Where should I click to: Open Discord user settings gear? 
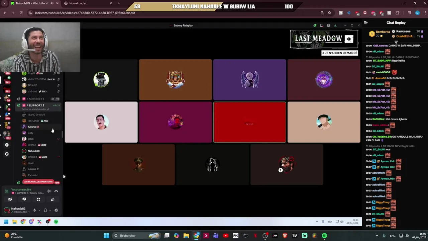pyautogui.click(x=56, y=210)
